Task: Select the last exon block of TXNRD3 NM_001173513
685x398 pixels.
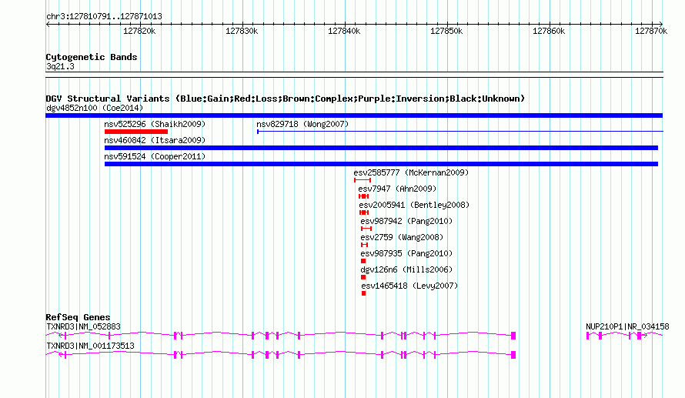Action: click(513, 355)
